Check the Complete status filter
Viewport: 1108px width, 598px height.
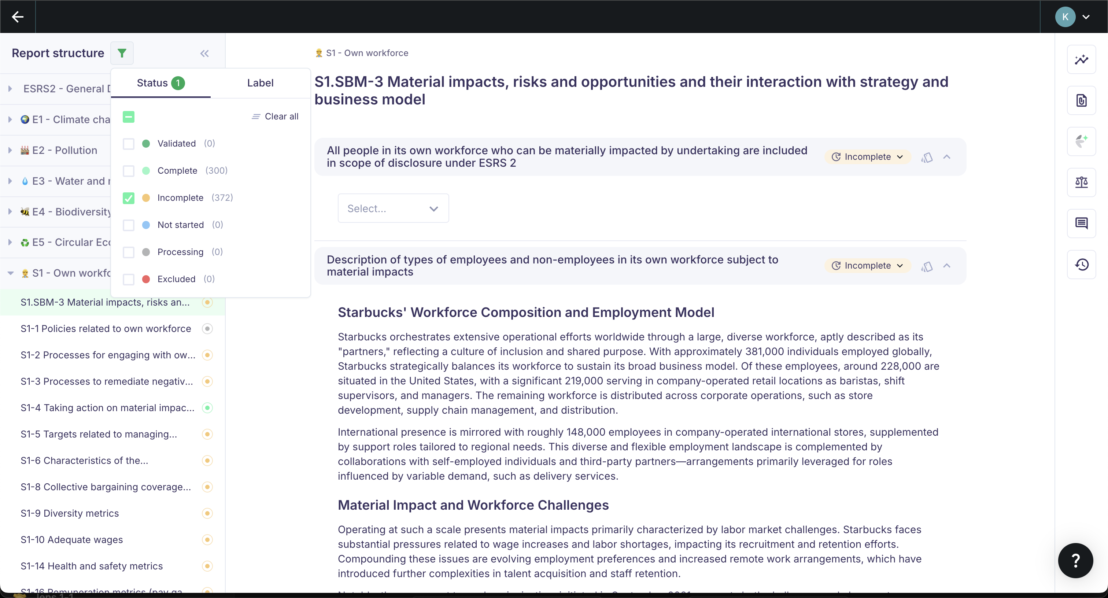click(x=129, y=171)
